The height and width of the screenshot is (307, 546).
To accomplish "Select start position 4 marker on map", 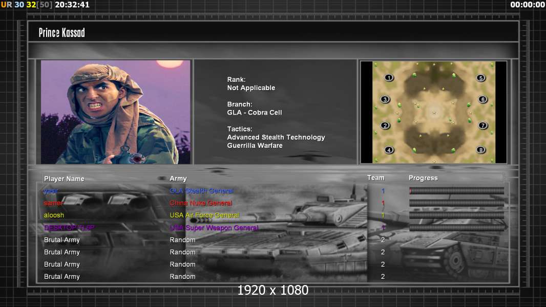I will pyautogui.click(x=389, y=150).
